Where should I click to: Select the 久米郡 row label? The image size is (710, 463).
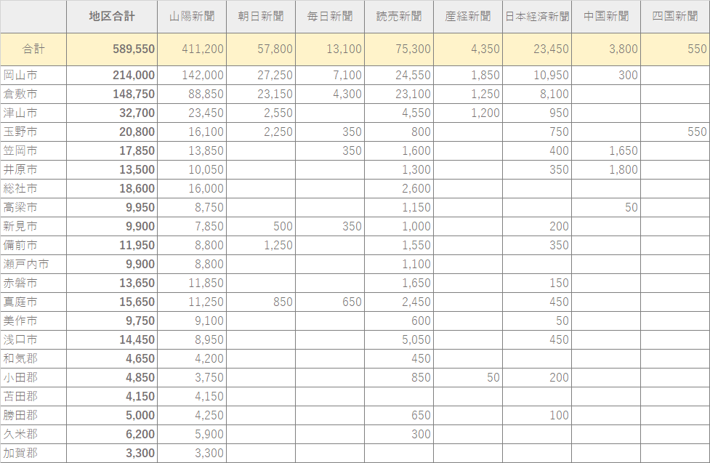click(33, 434)
